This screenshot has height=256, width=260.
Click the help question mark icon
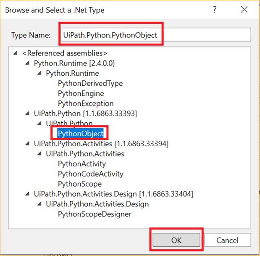(215, 9)
